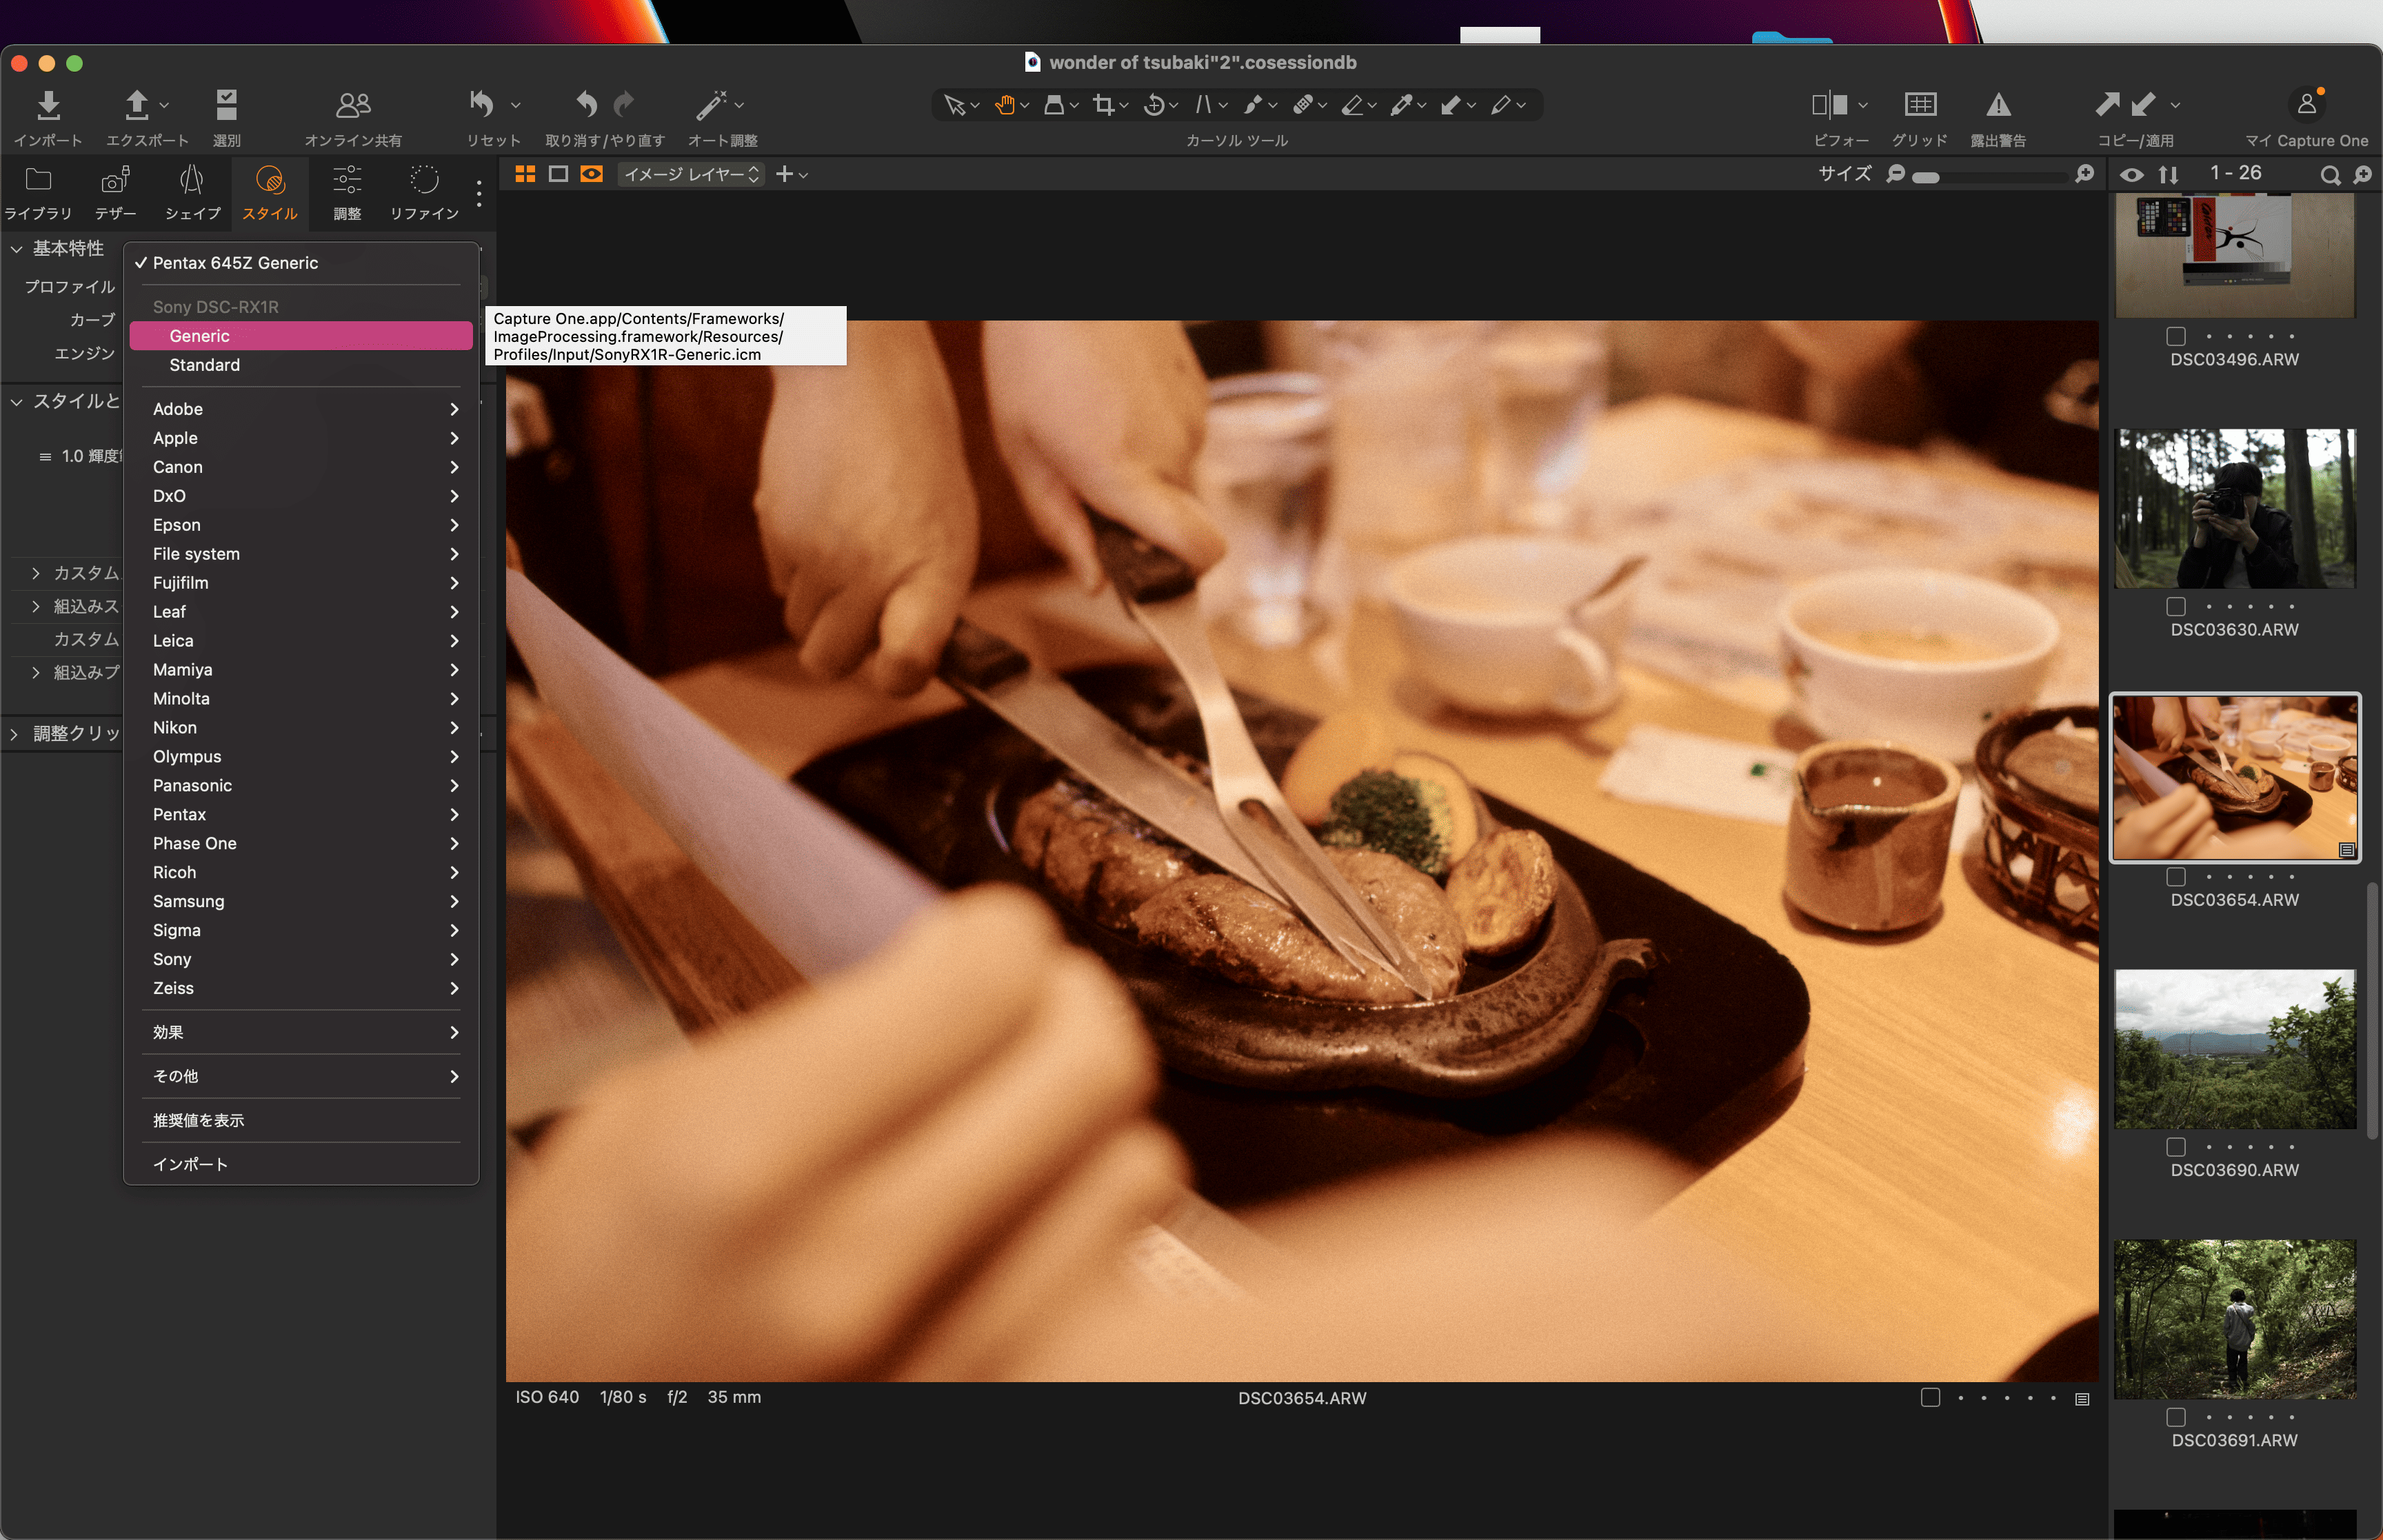This screenshot has width=2383, height=1540.
Task: Check the color tag box for DSC03690.ARW
Action: pos(2176,1147)
